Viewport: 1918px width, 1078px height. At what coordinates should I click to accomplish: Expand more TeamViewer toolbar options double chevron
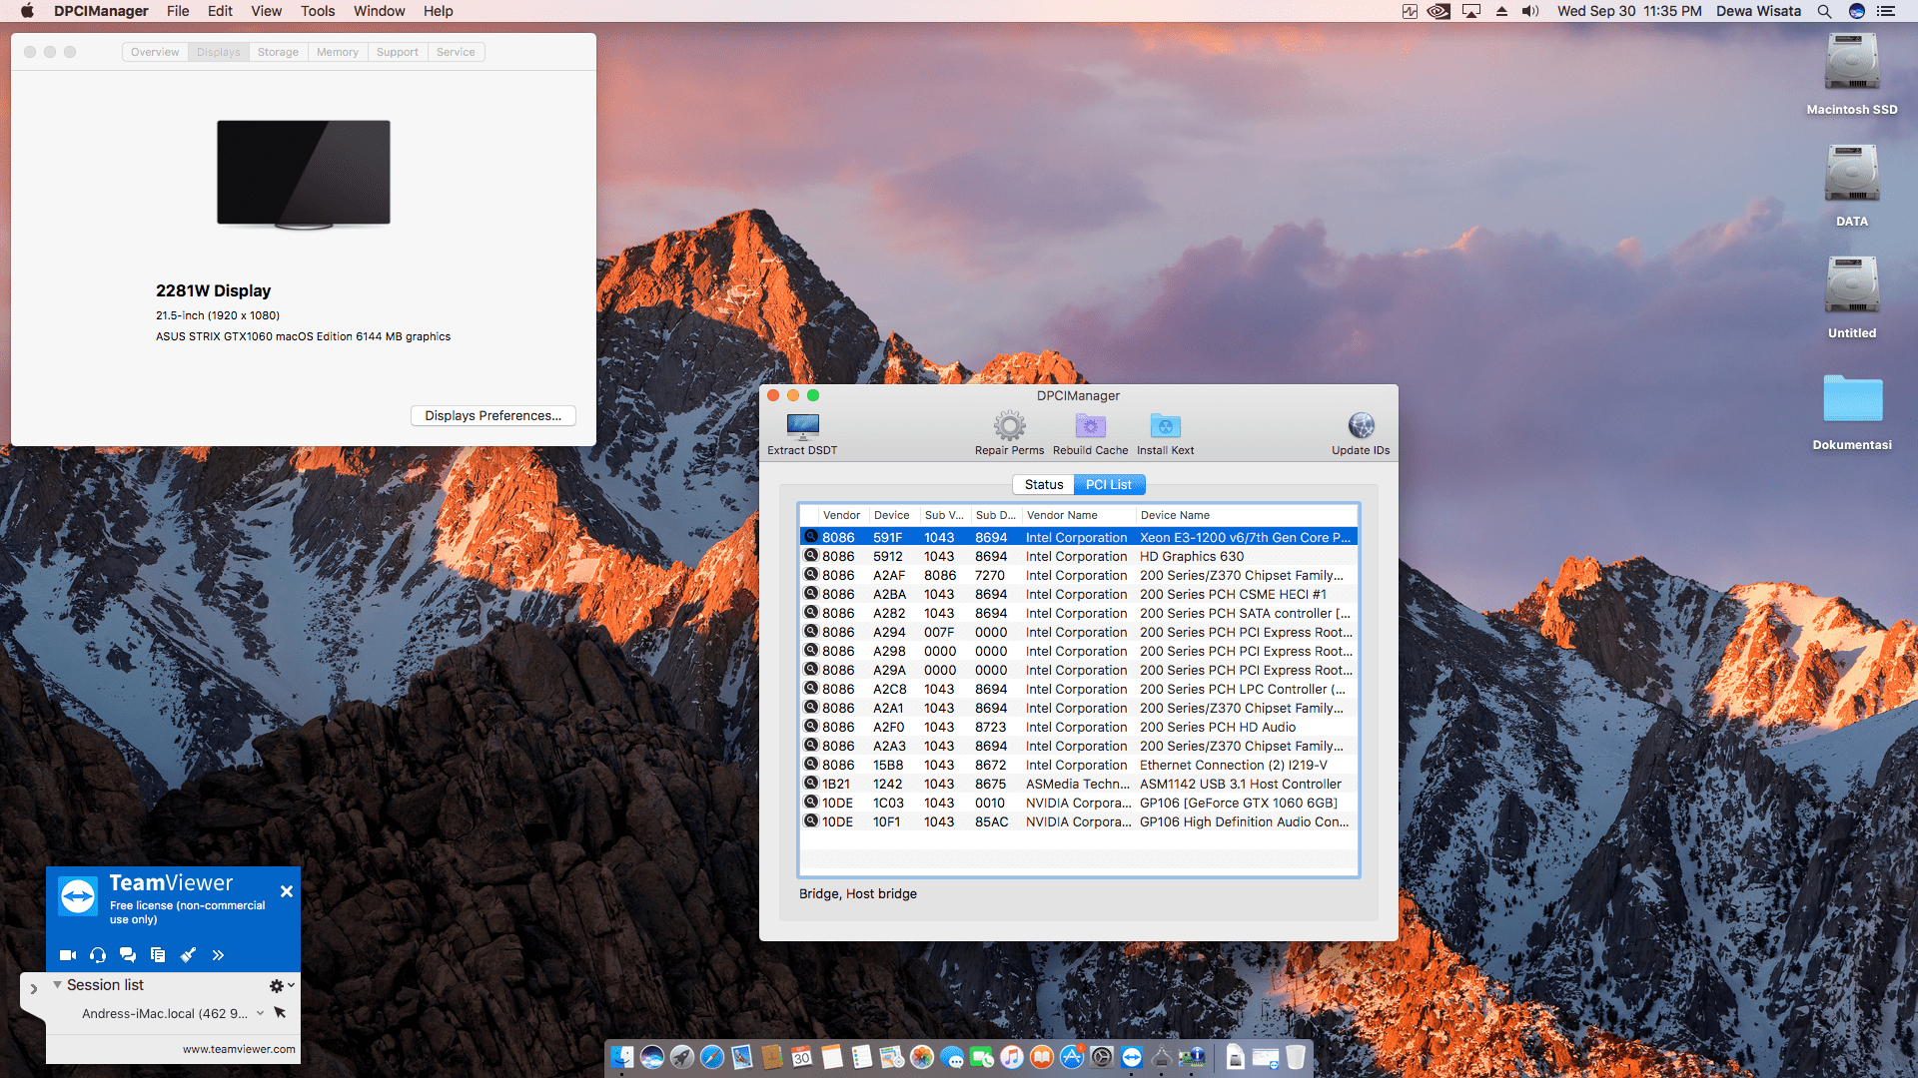218,955
